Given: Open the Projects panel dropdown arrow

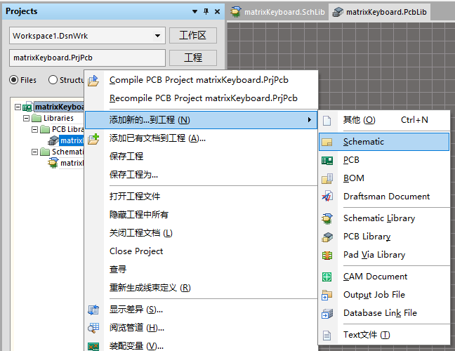Looking at the screenshot, I should point(194,12).
